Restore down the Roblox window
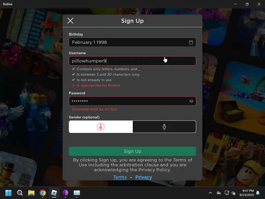The height and width of the screenshot is (199, 265). 247,4
